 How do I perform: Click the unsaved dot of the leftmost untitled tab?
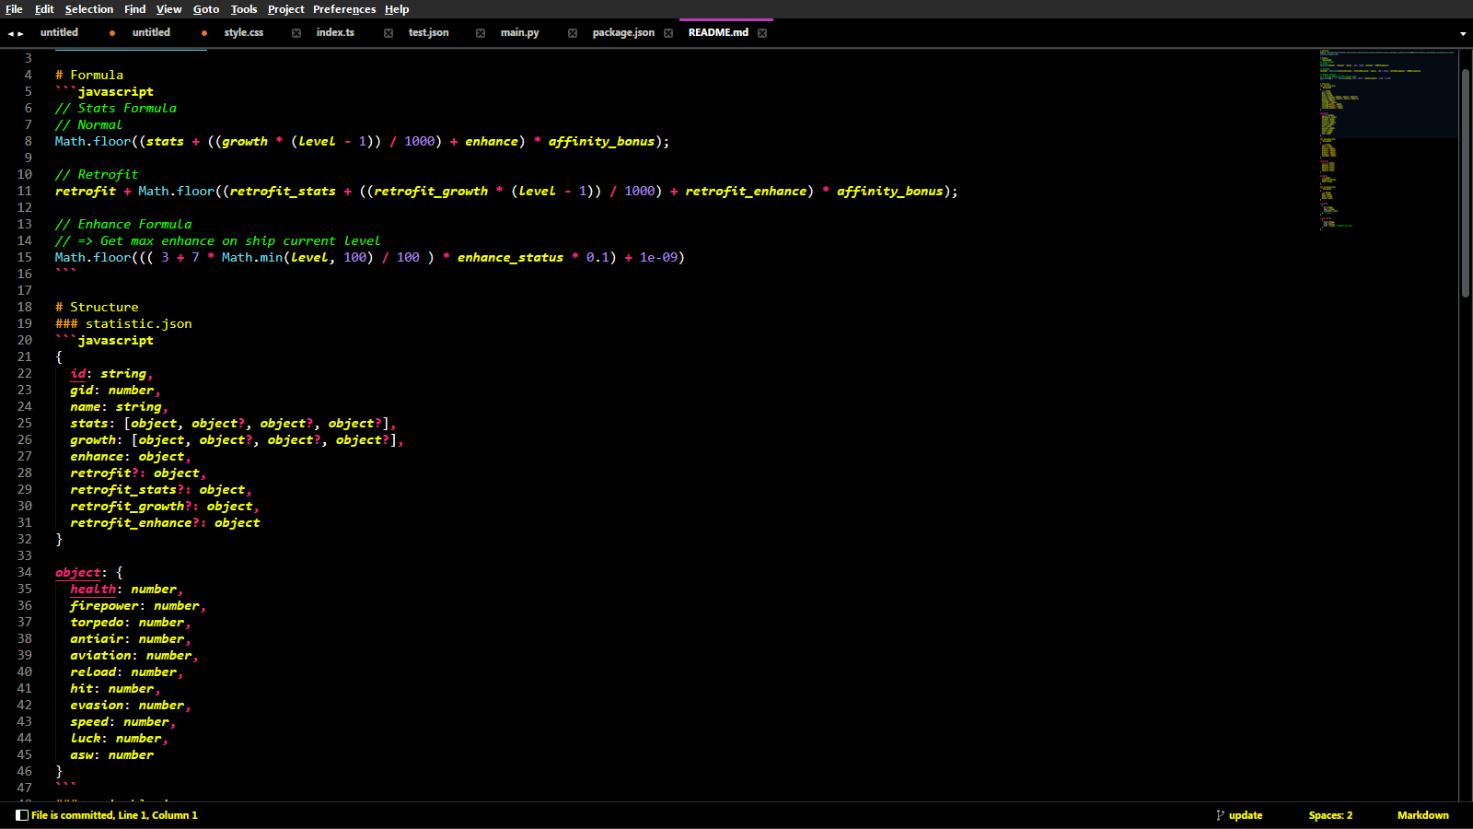click(x=112, y=33)
